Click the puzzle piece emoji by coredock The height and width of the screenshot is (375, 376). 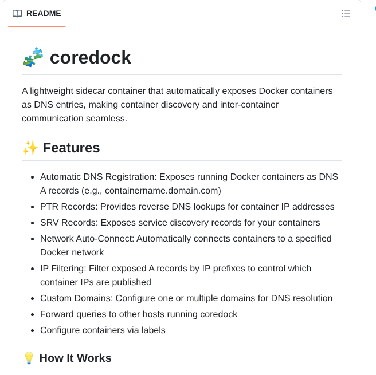(33, 57)
